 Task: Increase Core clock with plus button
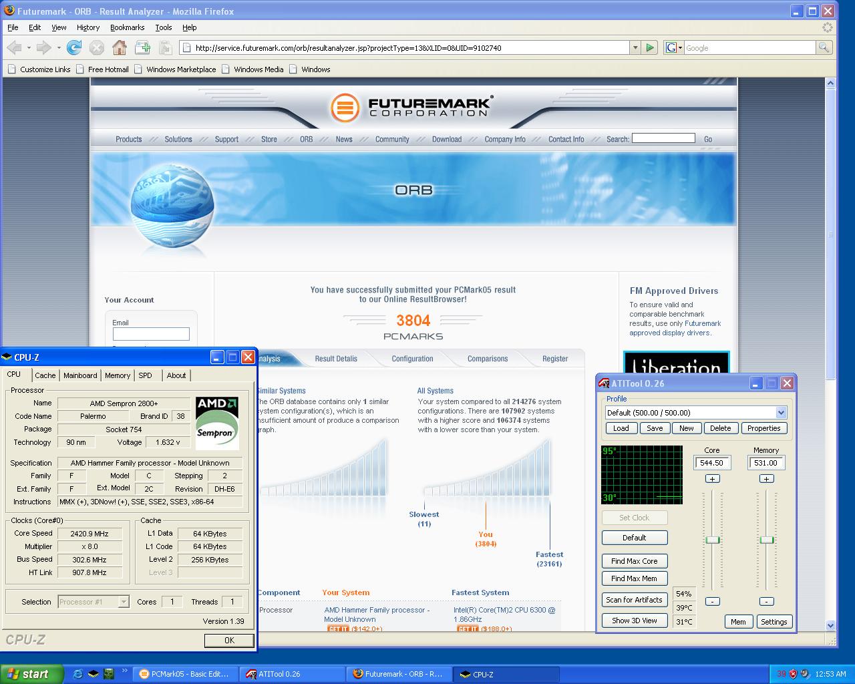click(x=712, y=479)
